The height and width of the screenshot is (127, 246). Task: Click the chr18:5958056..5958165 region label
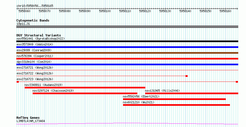[35, 6]
